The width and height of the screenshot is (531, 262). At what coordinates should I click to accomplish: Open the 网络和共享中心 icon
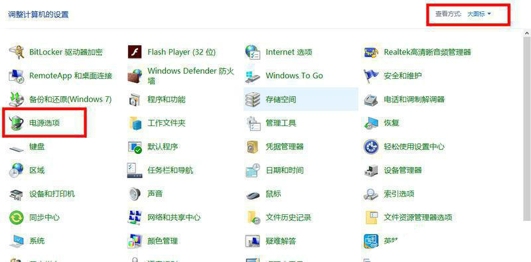135,218
